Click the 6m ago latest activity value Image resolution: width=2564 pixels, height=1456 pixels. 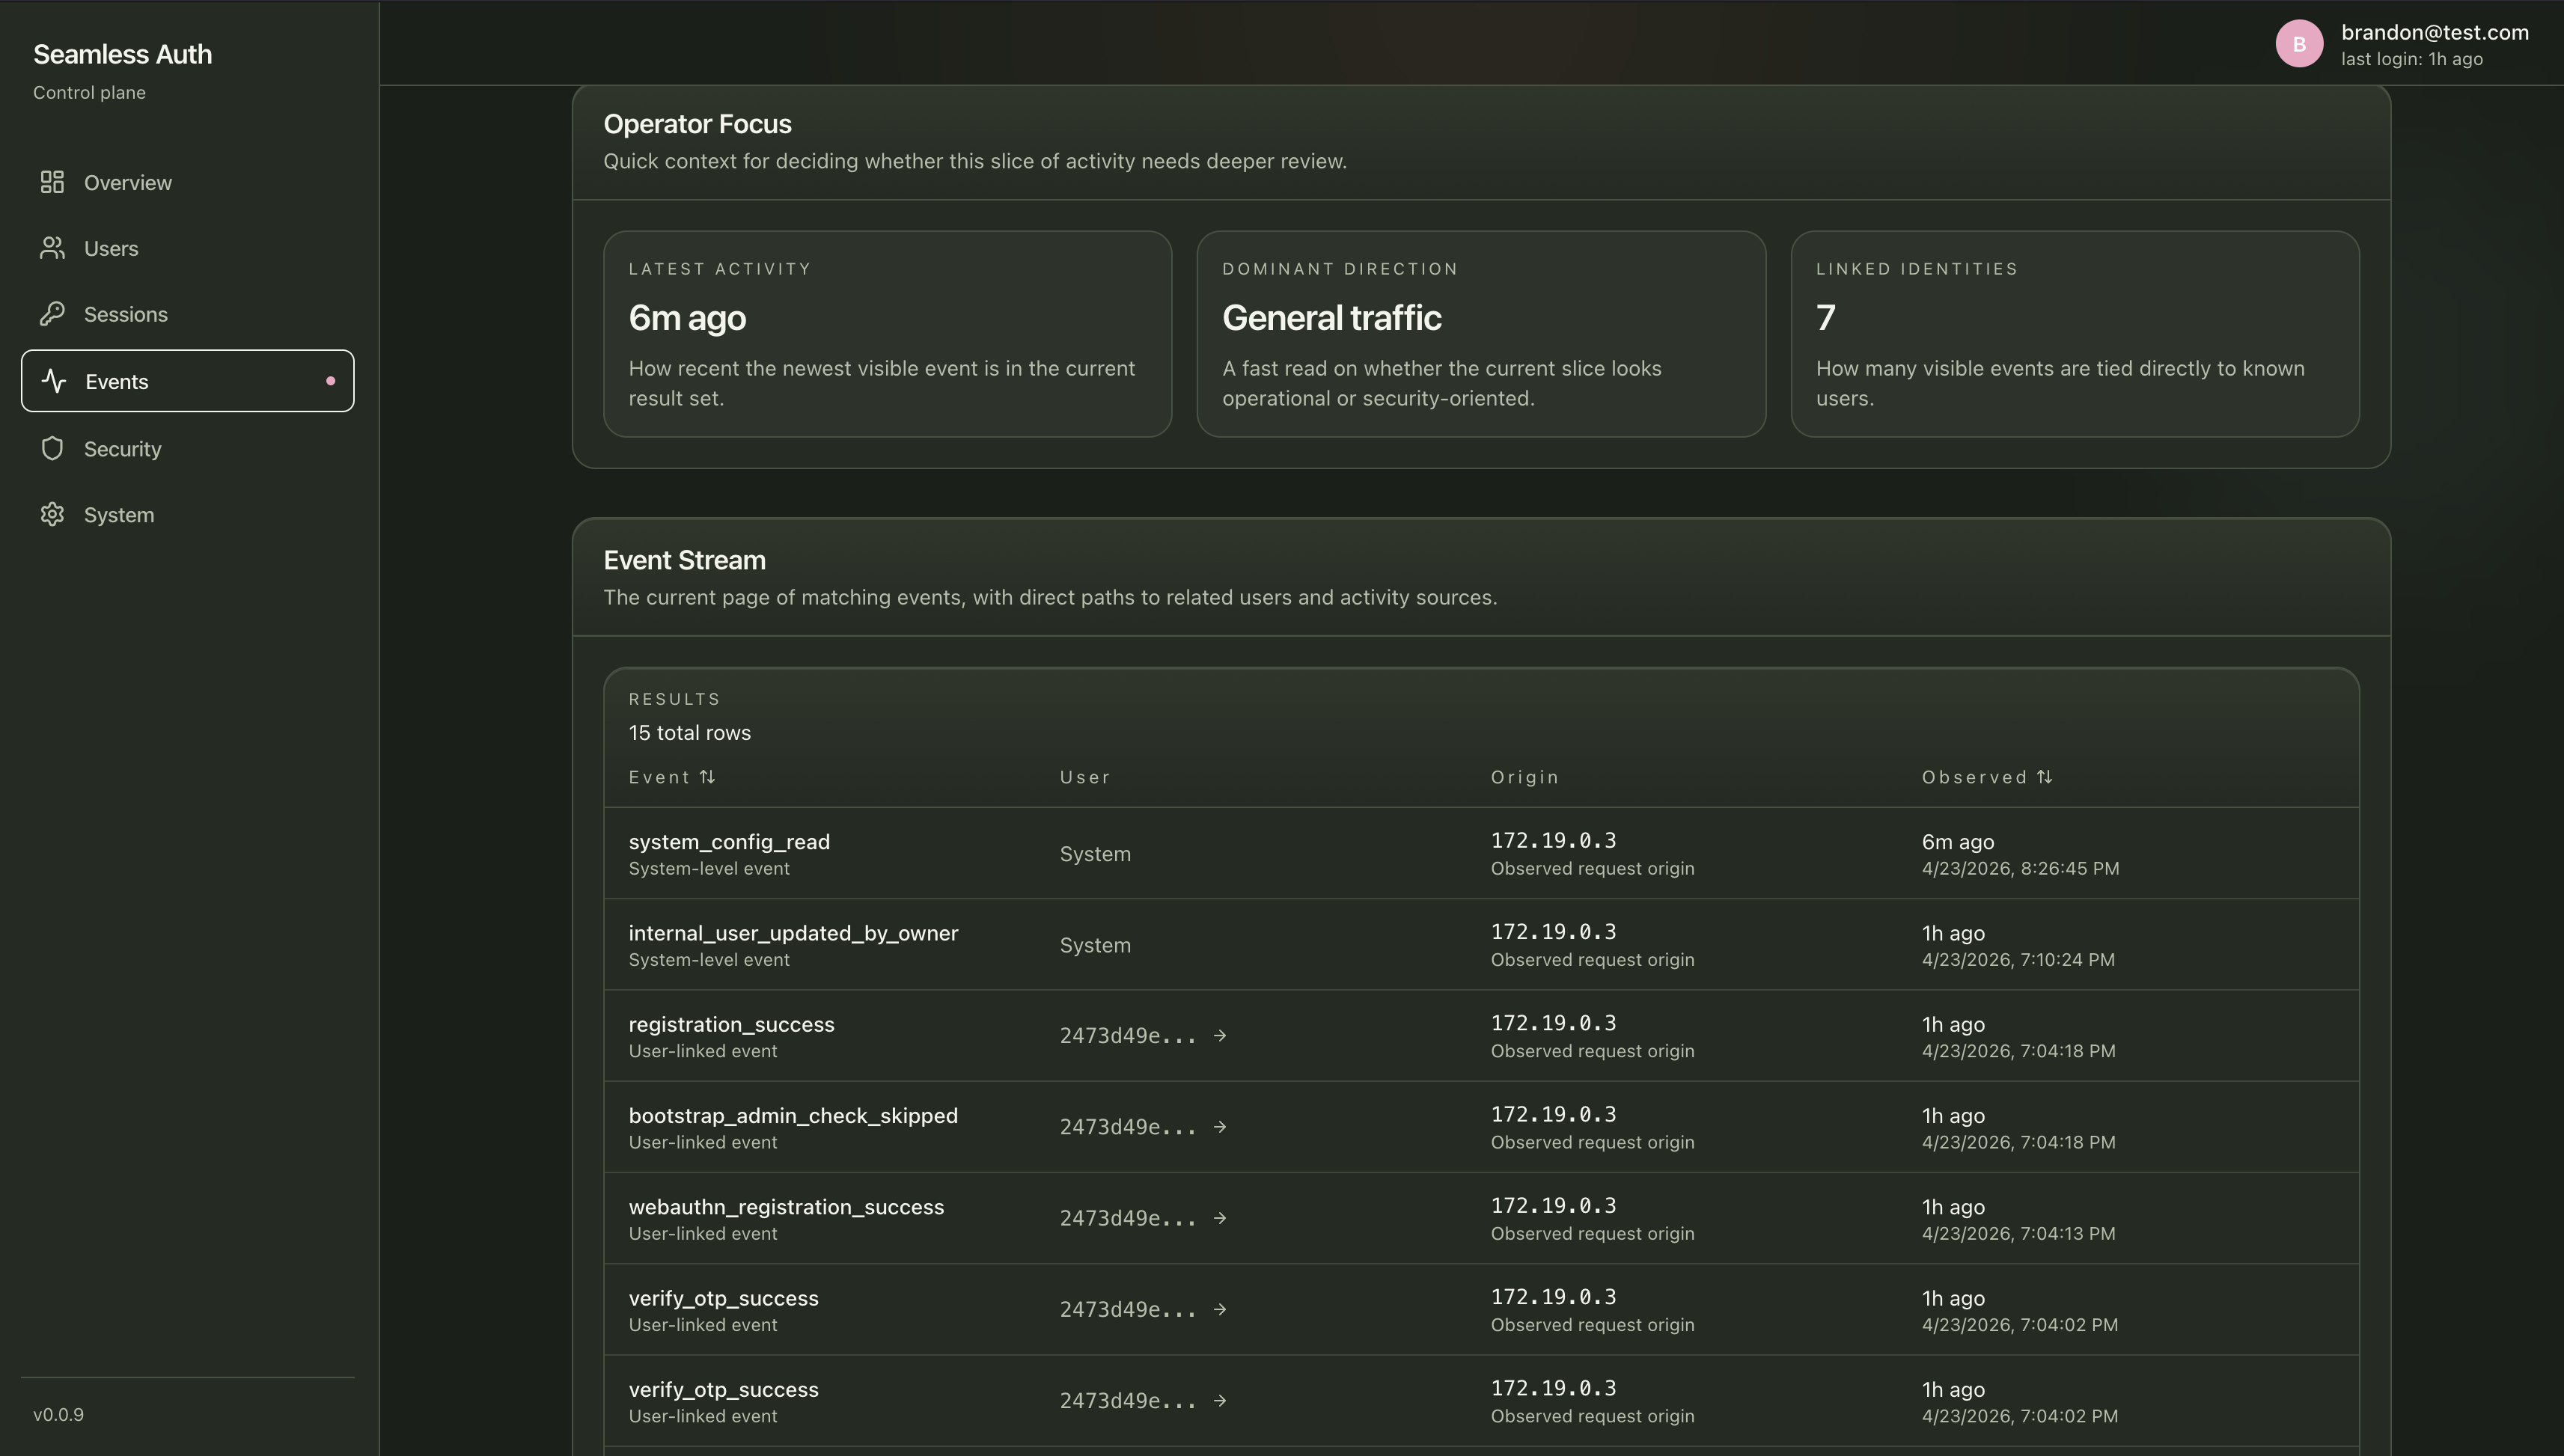(x=687, y=318)
